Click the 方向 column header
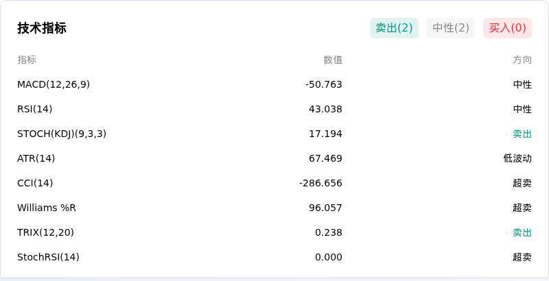Image resolution: width=549 pixels, height=281 pixels. (522, 60)
